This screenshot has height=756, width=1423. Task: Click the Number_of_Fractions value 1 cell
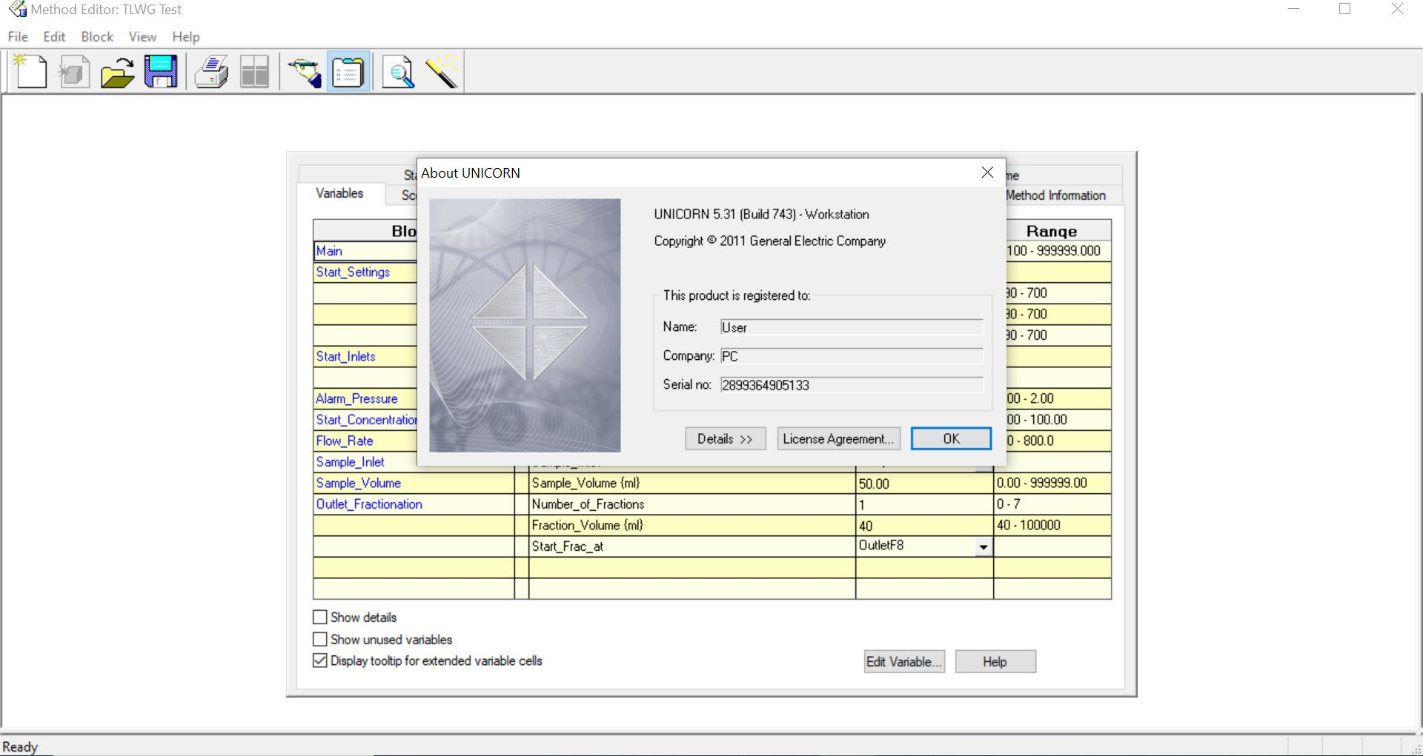click(924, 504)
